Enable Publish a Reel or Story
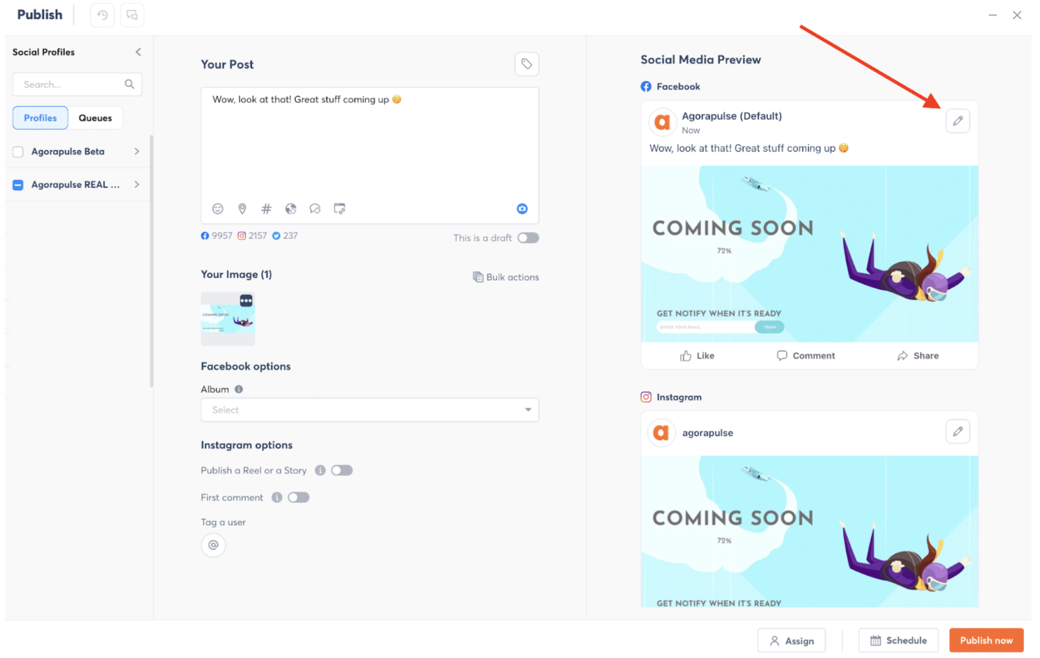The image size is (1040, 658). [342, 470]
